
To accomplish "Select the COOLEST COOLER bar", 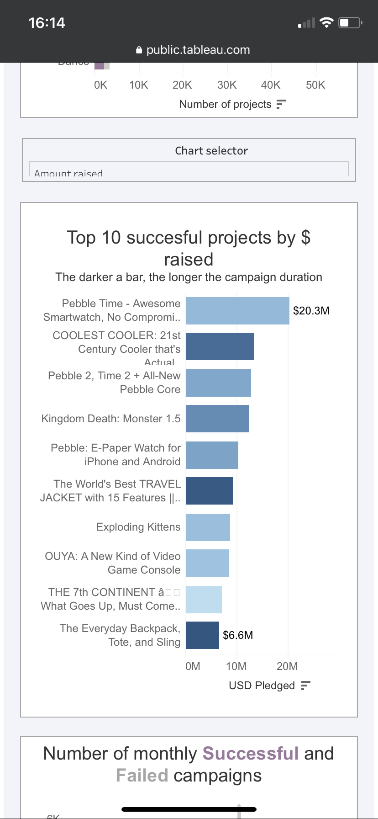I will [220, 346].
